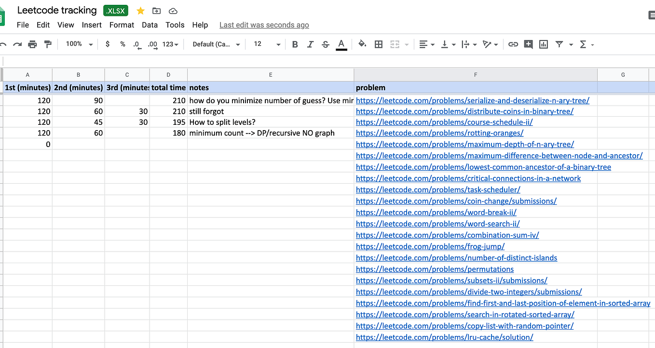Screen dimensions: 655x348
Task: Open font size 12 dropdown
Action: 267,44
